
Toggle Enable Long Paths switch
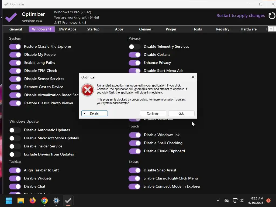click(x=15, y=63)
